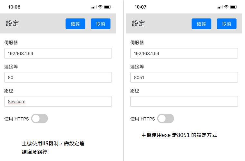
Task: Click the Wi-Fi icon in the 10:08 status bar
Action: (x=100, y=7)
